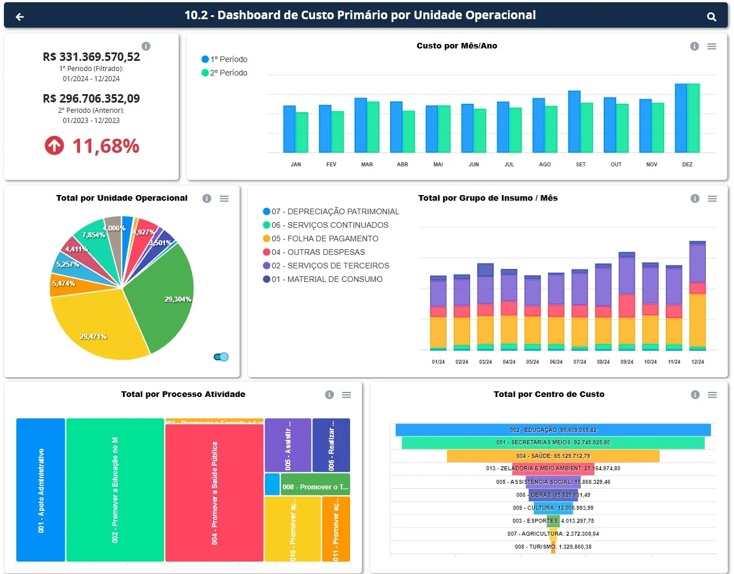Open menu for Total por Processo Atividade
The width and height of the screenshot is (734, 574).
coord(347,395)
